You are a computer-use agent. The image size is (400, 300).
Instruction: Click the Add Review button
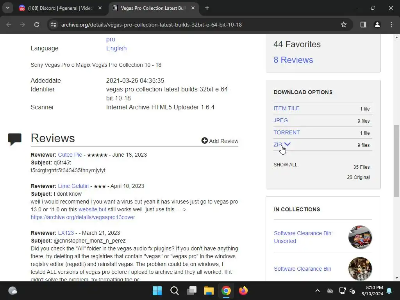[220, 141]
